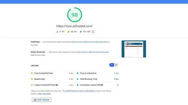Screen dimensions: 188x105
Task: Click the green circle 90-100 legend icon
Action: [x=81, y=32]
